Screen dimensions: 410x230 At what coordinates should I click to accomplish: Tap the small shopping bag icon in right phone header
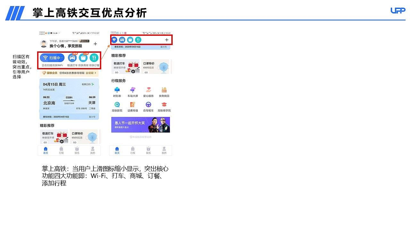(130, 40)
